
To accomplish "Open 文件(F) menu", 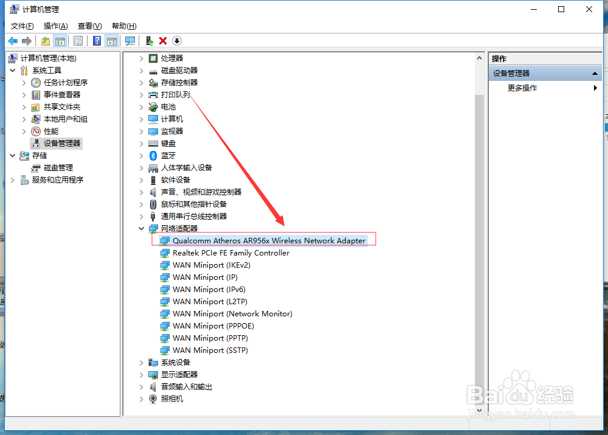I will point(22,26).
